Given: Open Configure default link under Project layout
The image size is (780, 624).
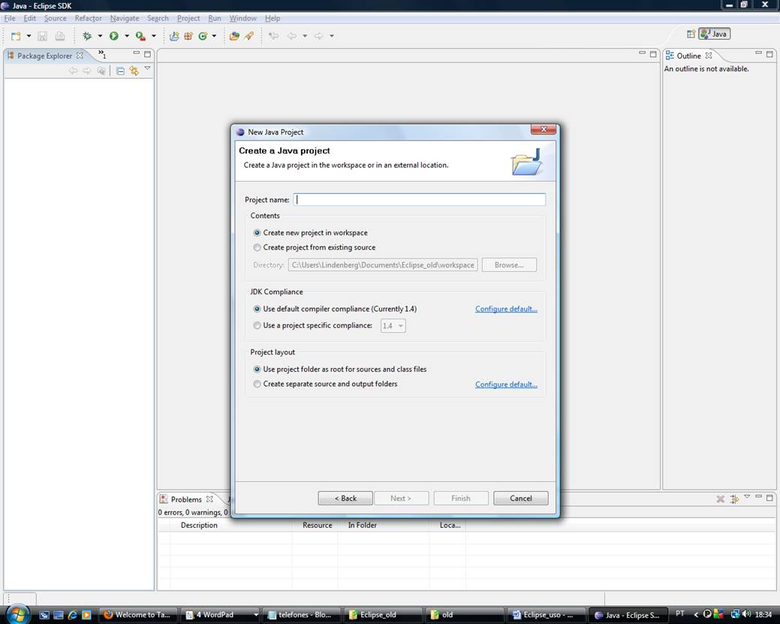Looking at the screenshot, I should (506, 384).
